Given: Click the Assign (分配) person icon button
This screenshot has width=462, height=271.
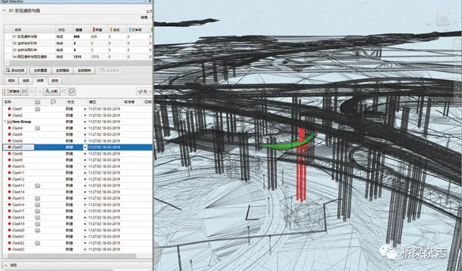Looking at the screenshot, I should click(52, 91).
